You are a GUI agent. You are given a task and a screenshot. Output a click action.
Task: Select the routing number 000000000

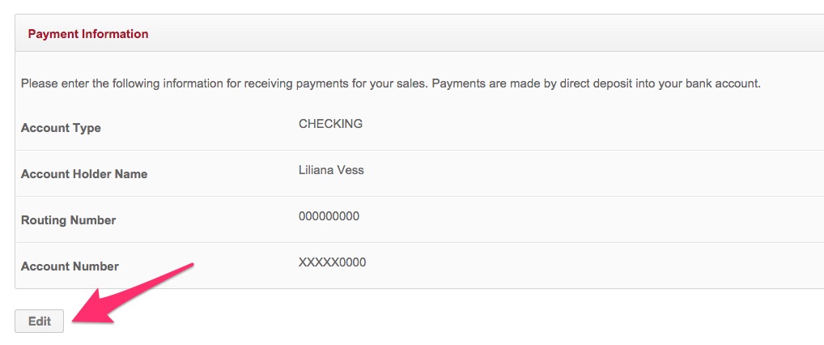point(329,216)
